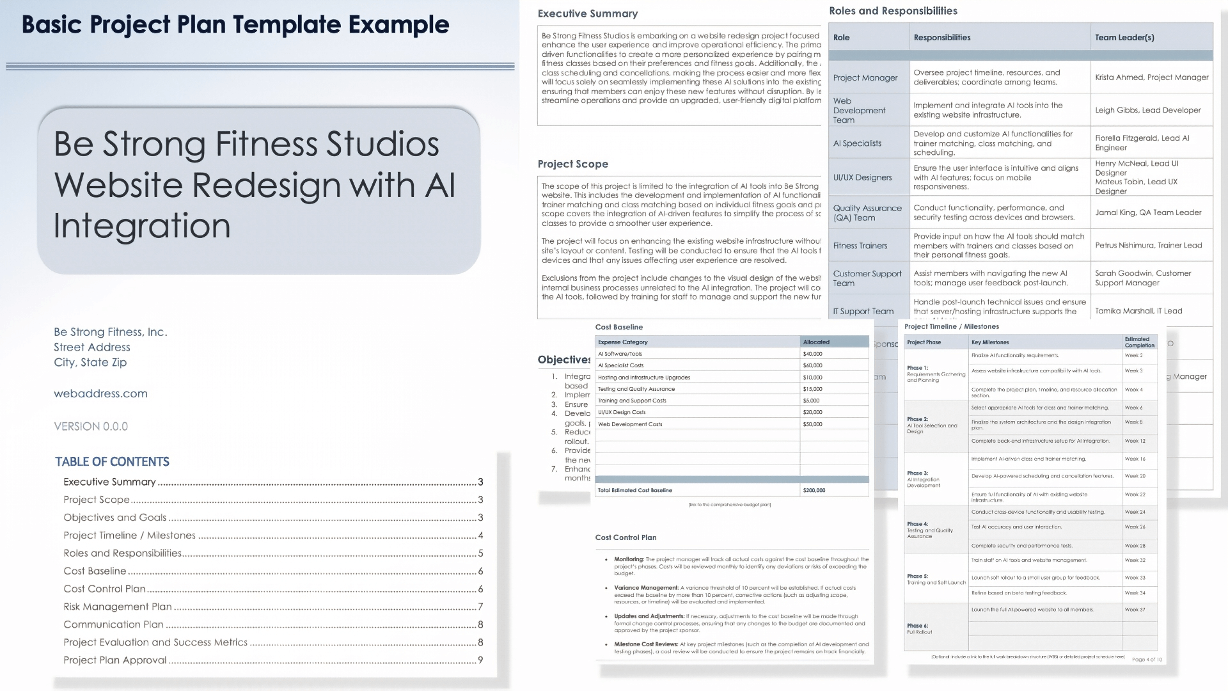Select the 'Web Development Team' role cell
1228x691 pixels.
(x=869, y=110)
